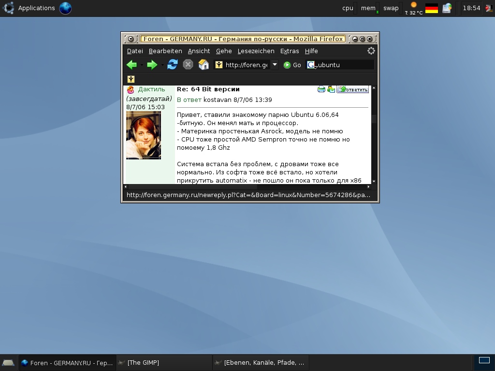495x371 pixels.
Task: Open the Applications menu in the top panel
Action: tap(37, 8)
